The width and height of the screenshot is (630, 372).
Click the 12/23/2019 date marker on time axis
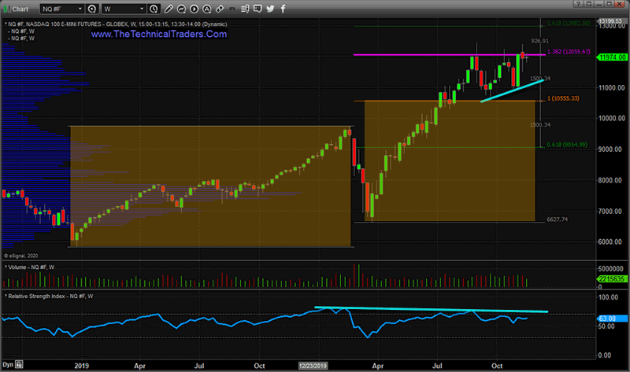point(313,366)
